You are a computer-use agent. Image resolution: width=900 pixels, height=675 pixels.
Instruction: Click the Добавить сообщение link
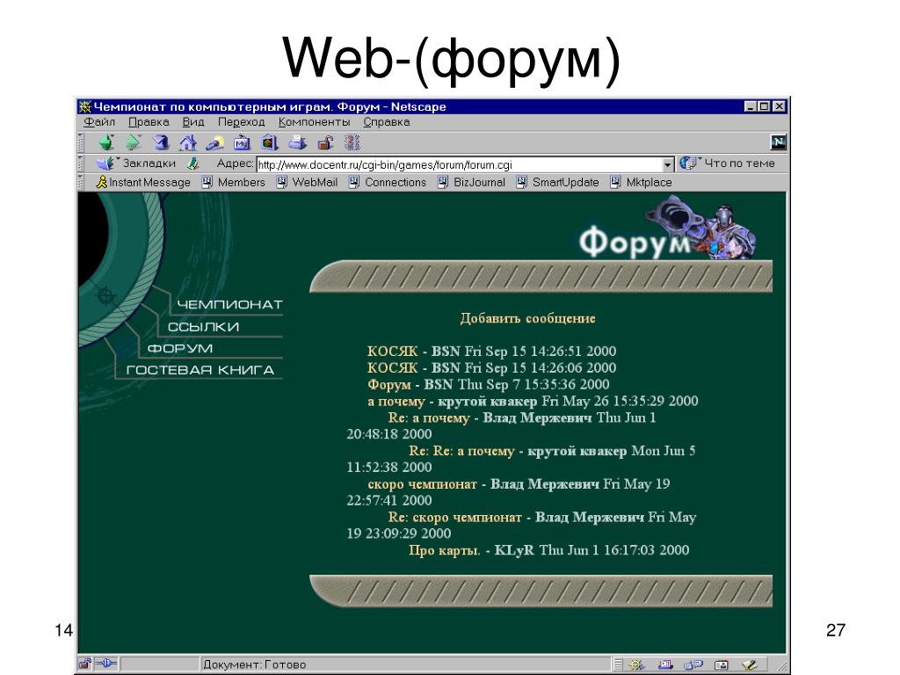[x=527, y=318]
